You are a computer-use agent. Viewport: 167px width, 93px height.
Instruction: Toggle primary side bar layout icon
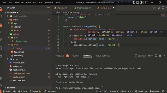(134, 2)
